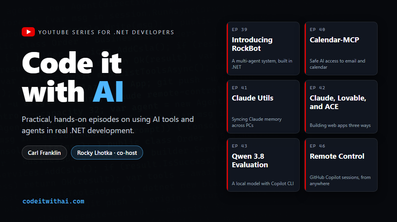Image resolution: width=397 pixels, height=222 pixels.
Task: Click the 'EP 40' label
Action: pyautogui.click(x=318, y=29)
